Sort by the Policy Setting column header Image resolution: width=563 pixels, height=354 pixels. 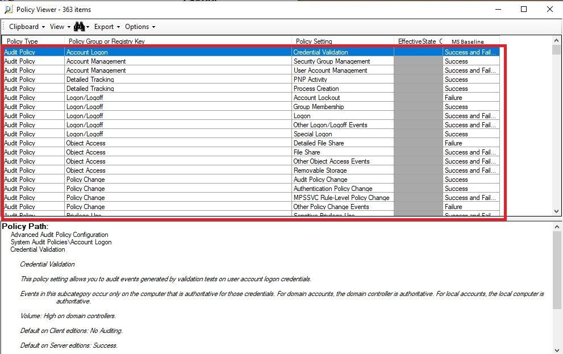point(314,41)
